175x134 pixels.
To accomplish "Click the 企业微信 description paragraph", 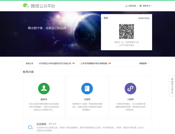I will [90, 129].
